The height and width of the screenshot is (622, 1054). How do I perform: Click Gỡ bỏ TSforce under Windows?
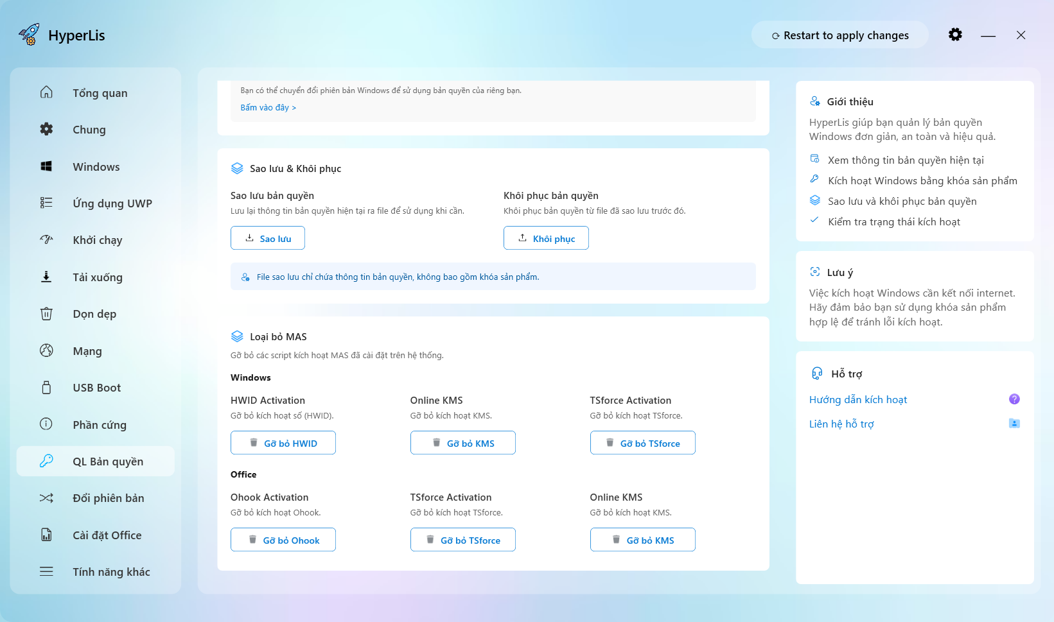click(642, 443)
